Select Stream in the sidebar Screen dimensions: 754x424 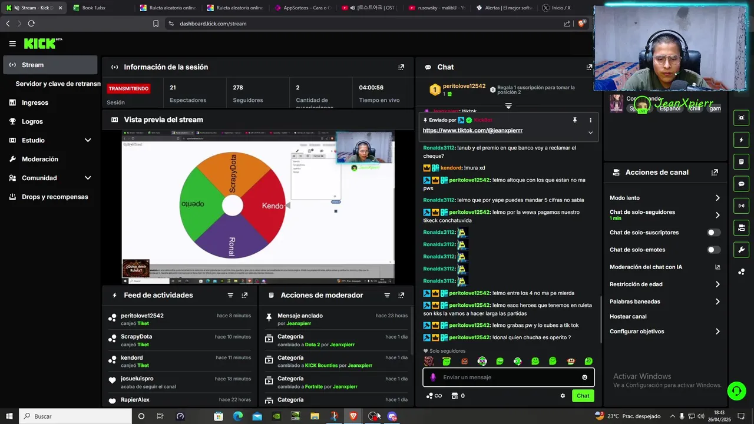click(50, 65)
